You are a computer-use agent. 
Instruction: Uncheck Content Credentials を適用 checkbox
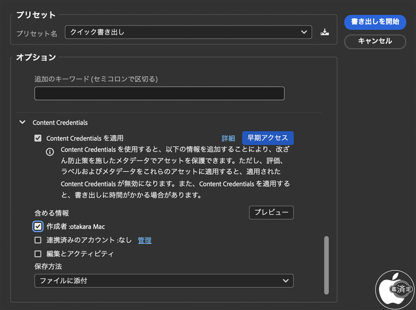pyautogui.click(x=38, y=138)
